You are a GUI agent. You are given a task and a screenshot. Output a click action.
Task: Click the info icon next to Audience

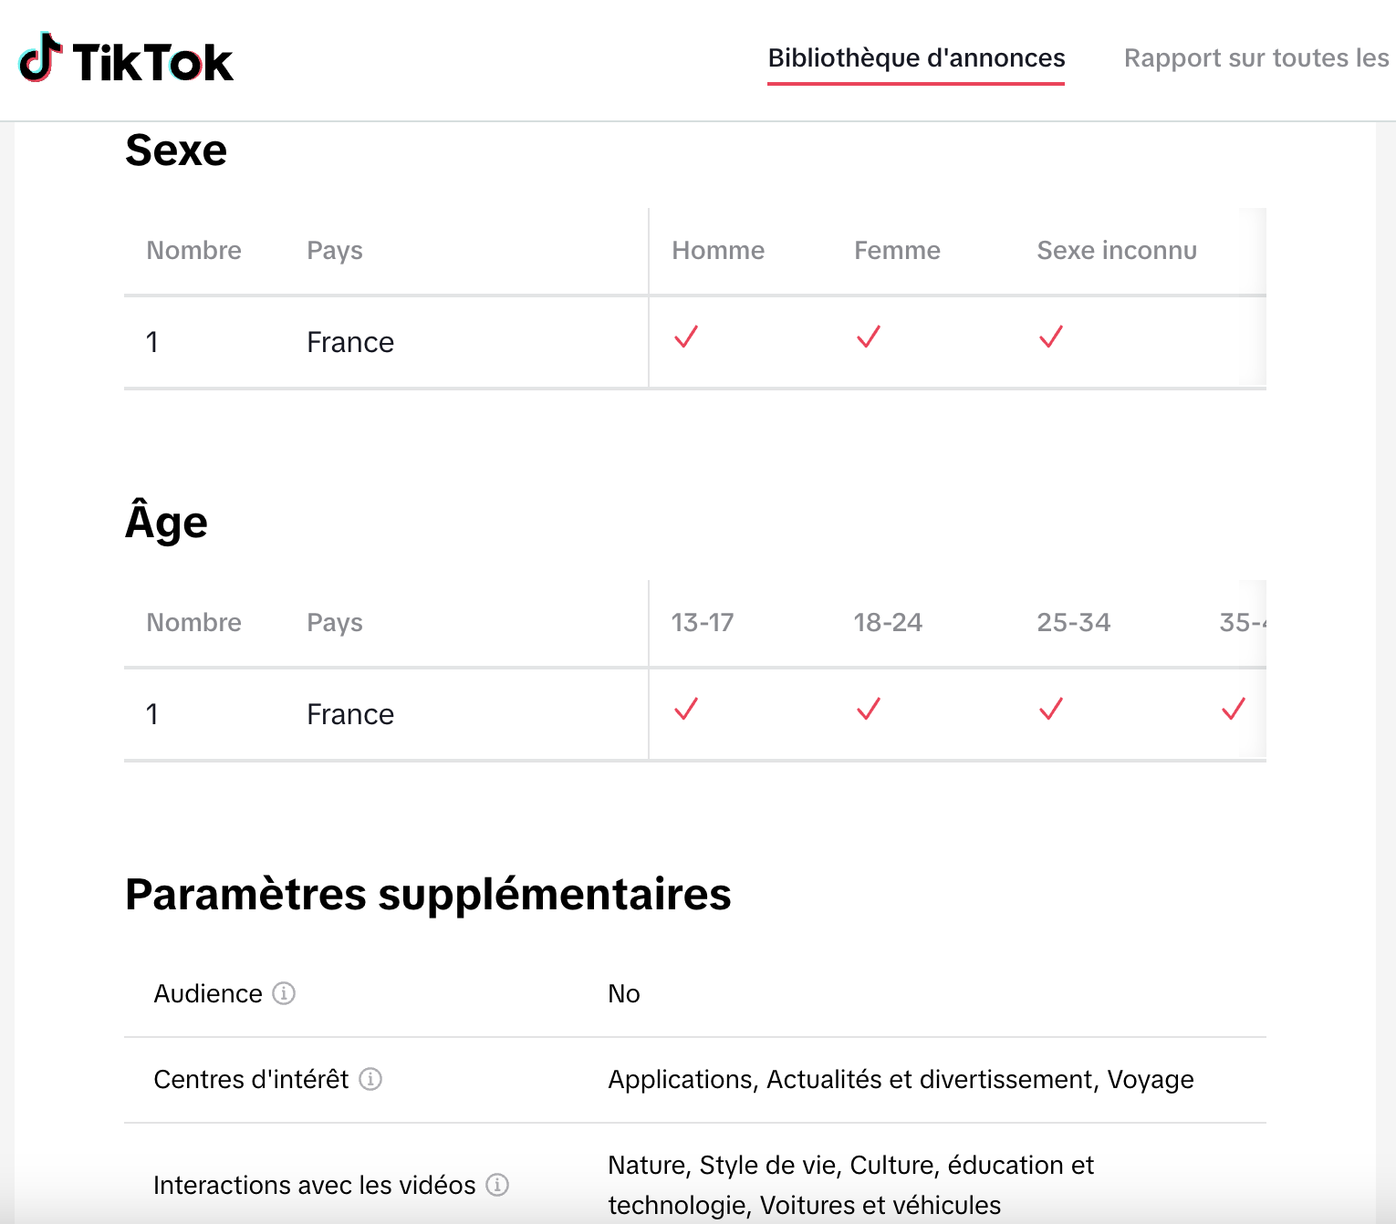[284, 993]
